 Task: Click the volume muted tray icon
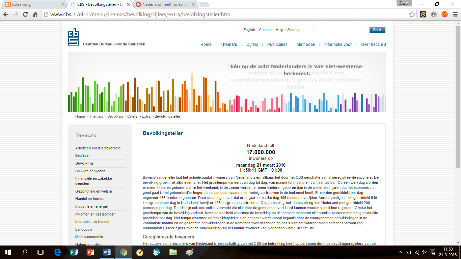(425, 252)
